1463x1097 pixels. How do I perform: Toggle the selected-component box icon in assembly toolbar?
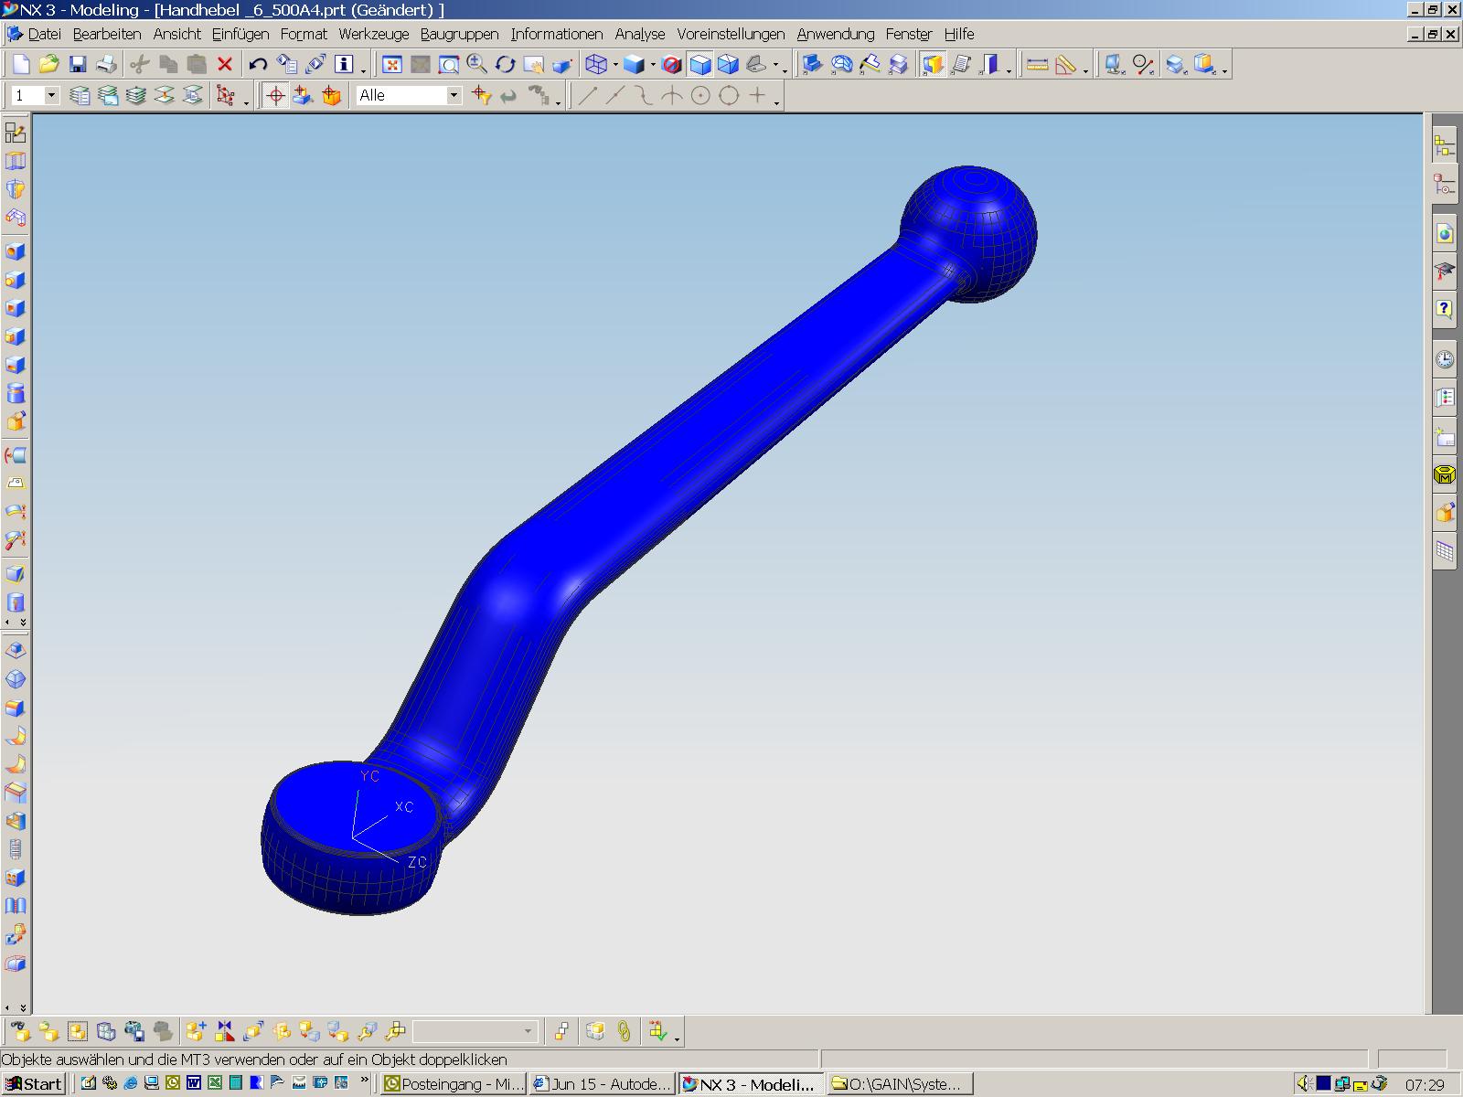pyautogui.click(x=78, y=1031)
